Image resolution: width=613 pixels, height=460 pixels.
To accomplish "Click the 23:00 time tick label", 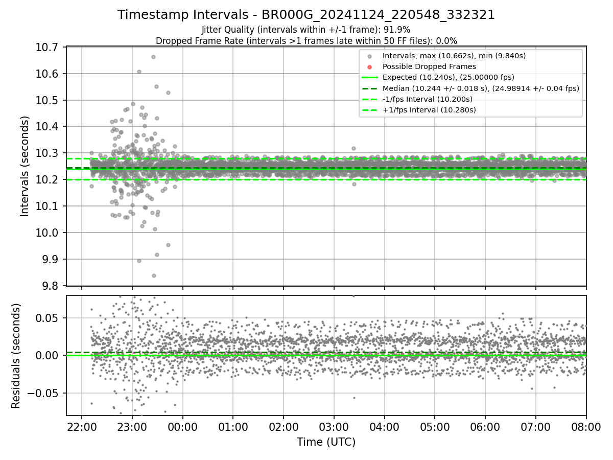I will coord(132,426).
